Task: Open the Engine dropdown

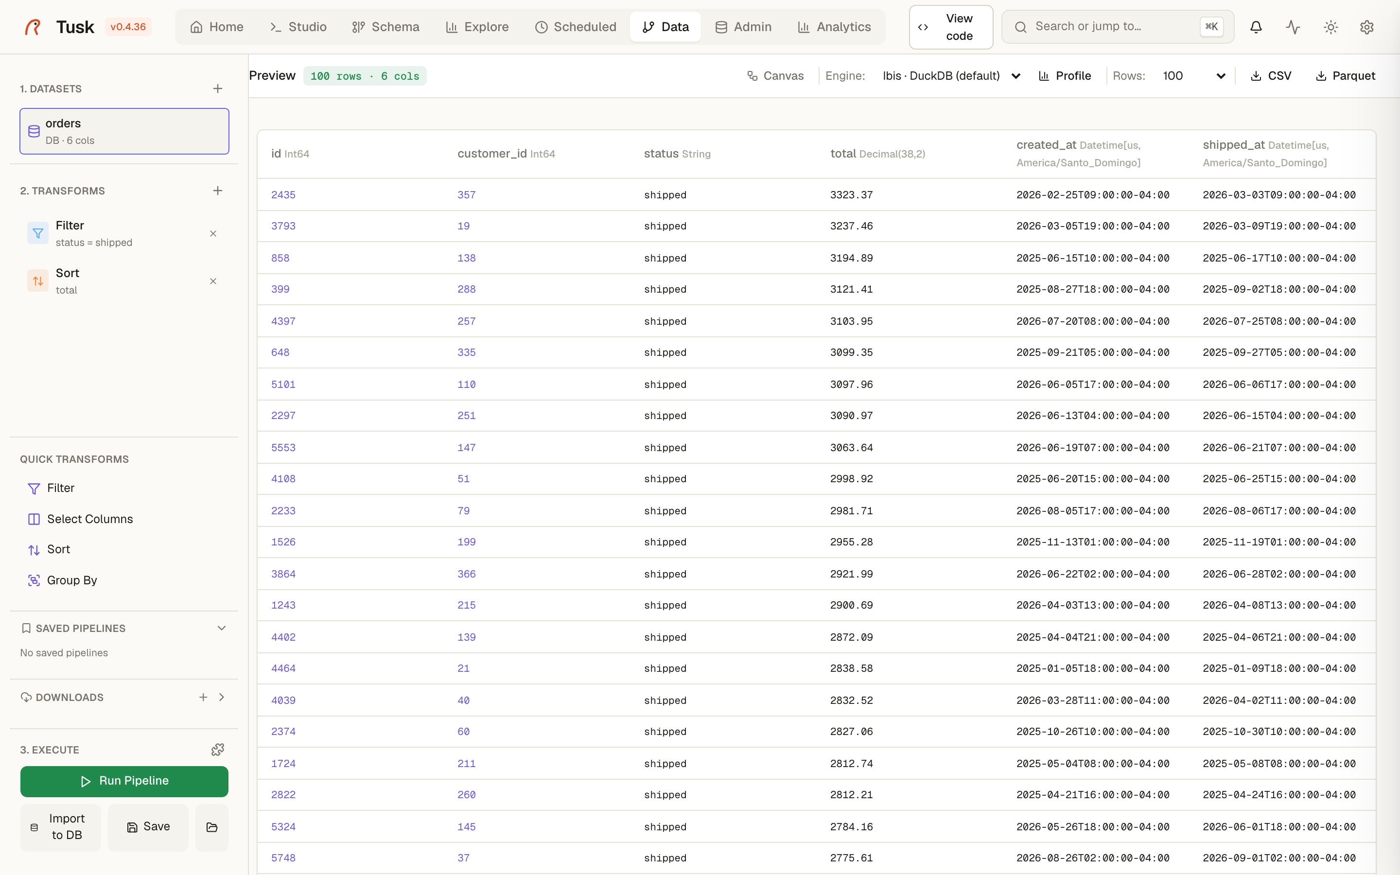Action: 952,76
